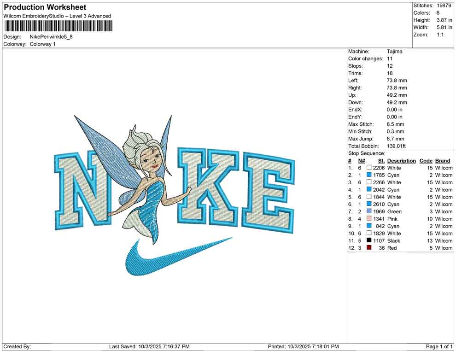456x351 pixels.
Task: Click the Zoom value 1:1
Action: click(440, 35)
